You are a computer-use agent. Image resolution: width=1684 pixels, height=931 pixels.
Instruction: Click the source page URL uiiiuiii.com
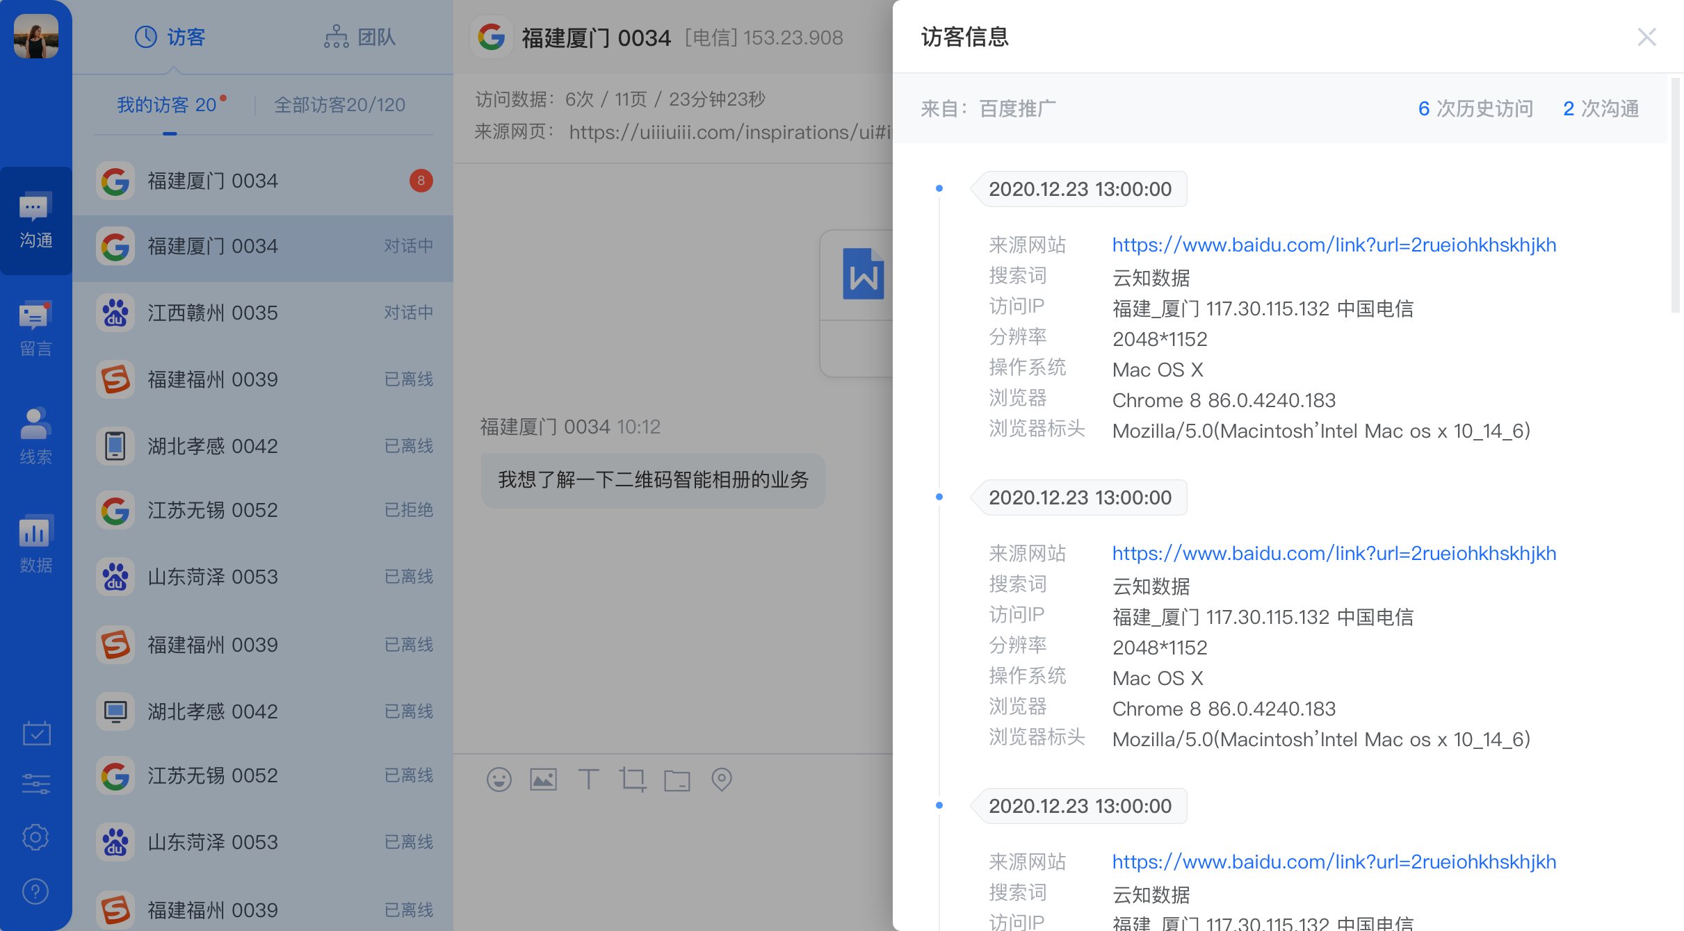click(730, 132)
